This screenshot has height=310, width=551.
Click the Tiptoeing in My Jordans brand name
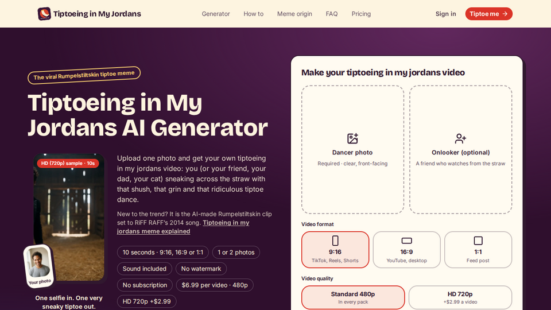(97, 14)
